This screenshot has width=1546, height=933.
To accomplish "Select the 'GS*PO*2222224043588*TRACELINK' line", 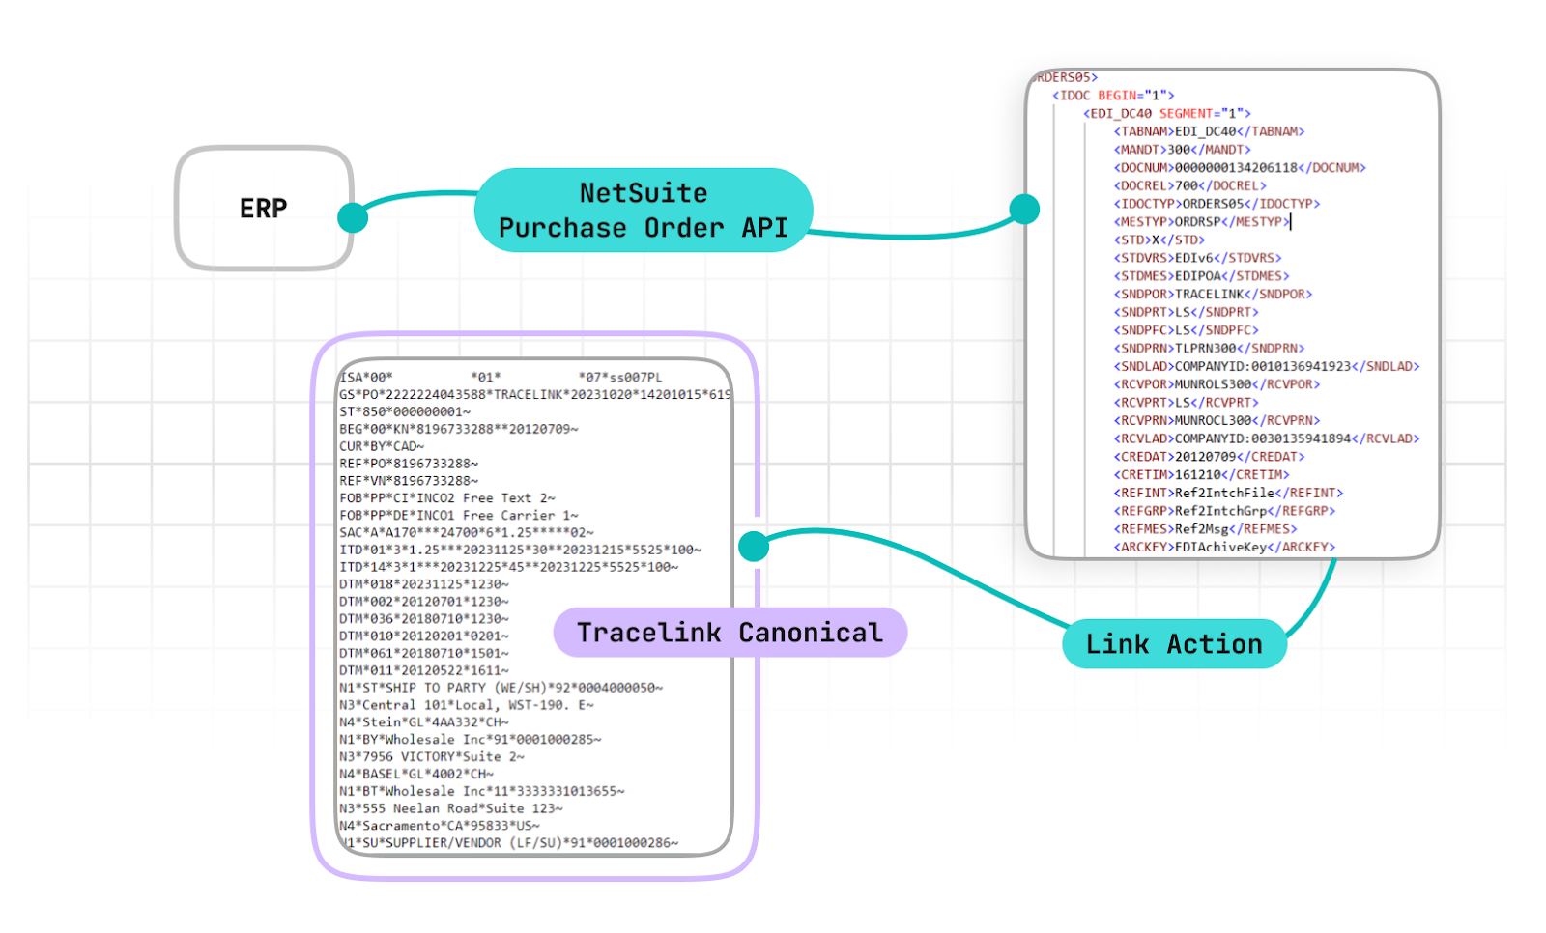I will (534, 394).
